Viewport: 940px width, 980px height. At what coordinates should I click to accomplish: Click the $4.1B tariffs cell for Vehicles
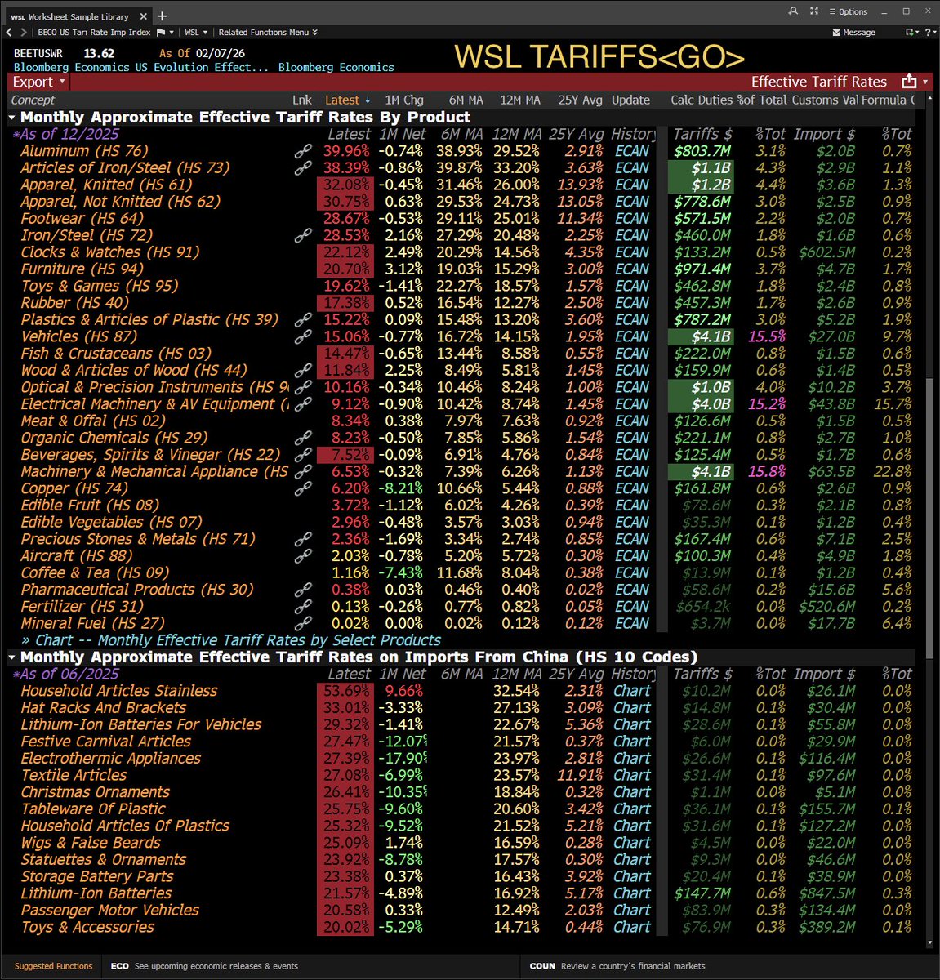(700, 336)
